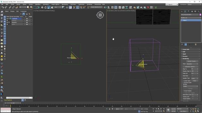Toggle Spinner Snap
This screenshot has height=113, width=202.
[x=85, y=8]
